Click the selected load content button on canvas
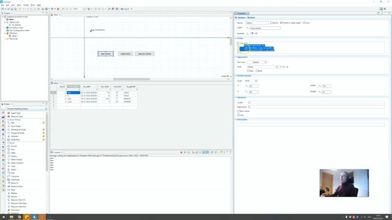This screenshot has height=220, width=392. [x=105, y=54]
